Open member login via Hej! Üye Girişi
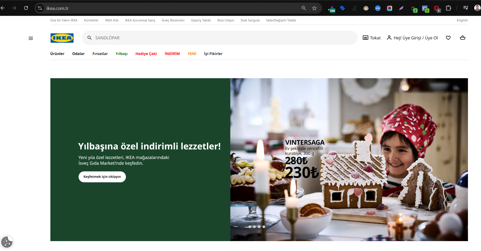This screenshot has width=481, height=251. (x=412, y=38)
